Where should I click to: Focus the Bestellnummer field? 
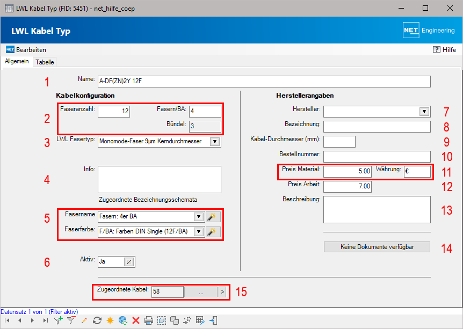[x=377, y=157]
